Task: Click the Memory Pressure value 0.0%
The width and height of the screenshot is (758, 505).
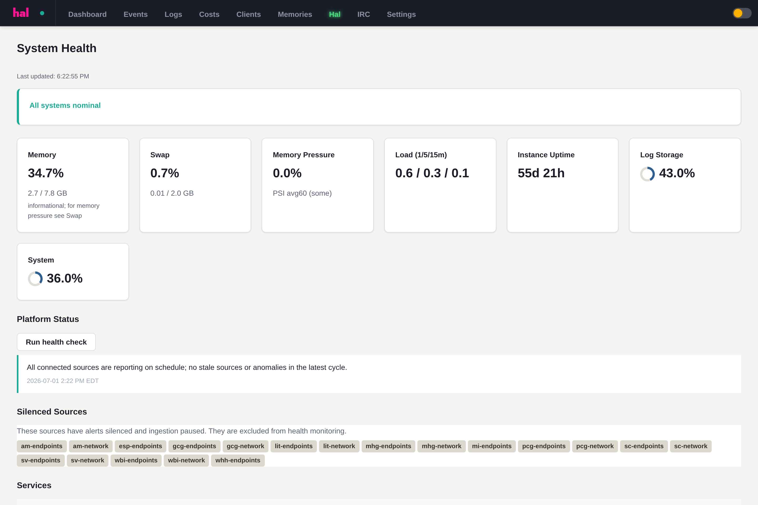Action: 287,173
